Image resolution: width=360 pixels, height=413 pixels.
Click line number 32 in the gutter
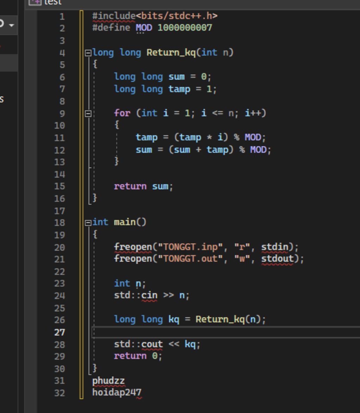[60, 393]
